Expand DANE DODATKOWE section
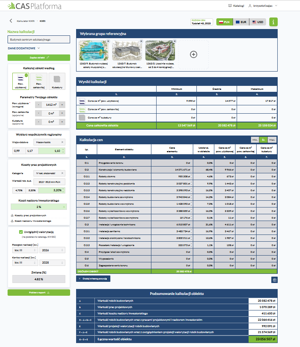 pyautogui.click(x=24, y=48)
